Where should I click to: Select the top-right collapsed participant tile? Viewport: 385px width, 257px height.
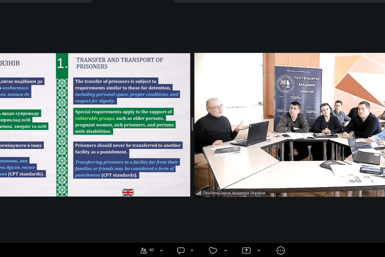click(x=279, y=1)
